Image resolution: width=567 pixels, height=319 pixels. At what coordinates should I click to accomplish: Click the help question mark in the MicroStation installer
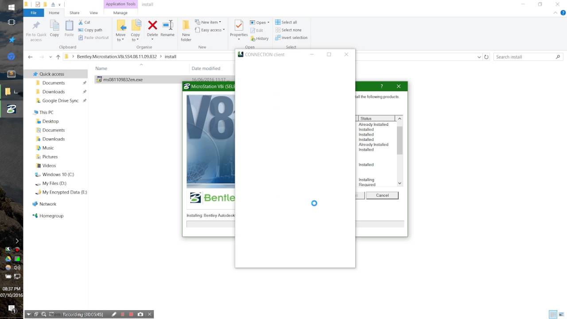[381, 86]
